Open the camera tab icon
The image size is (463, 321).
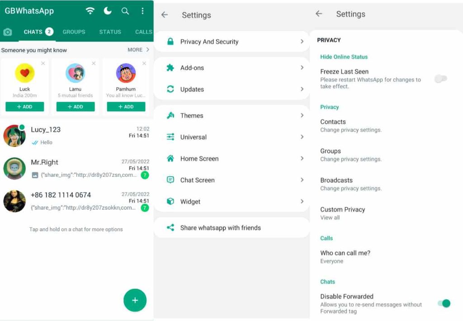click(x=8, y=32)
